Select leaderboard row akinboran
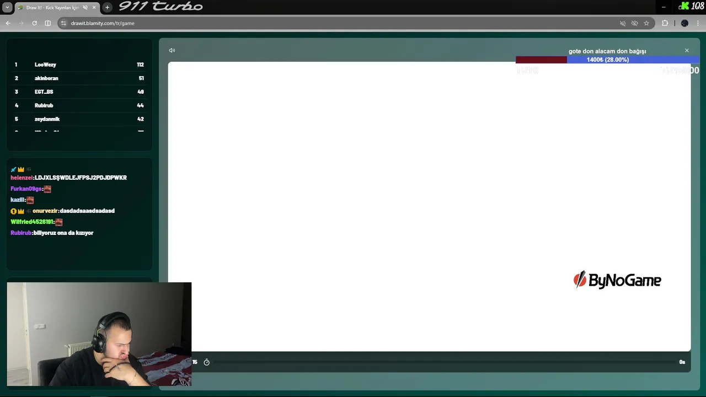706x397 pixels. coord(79,78)
